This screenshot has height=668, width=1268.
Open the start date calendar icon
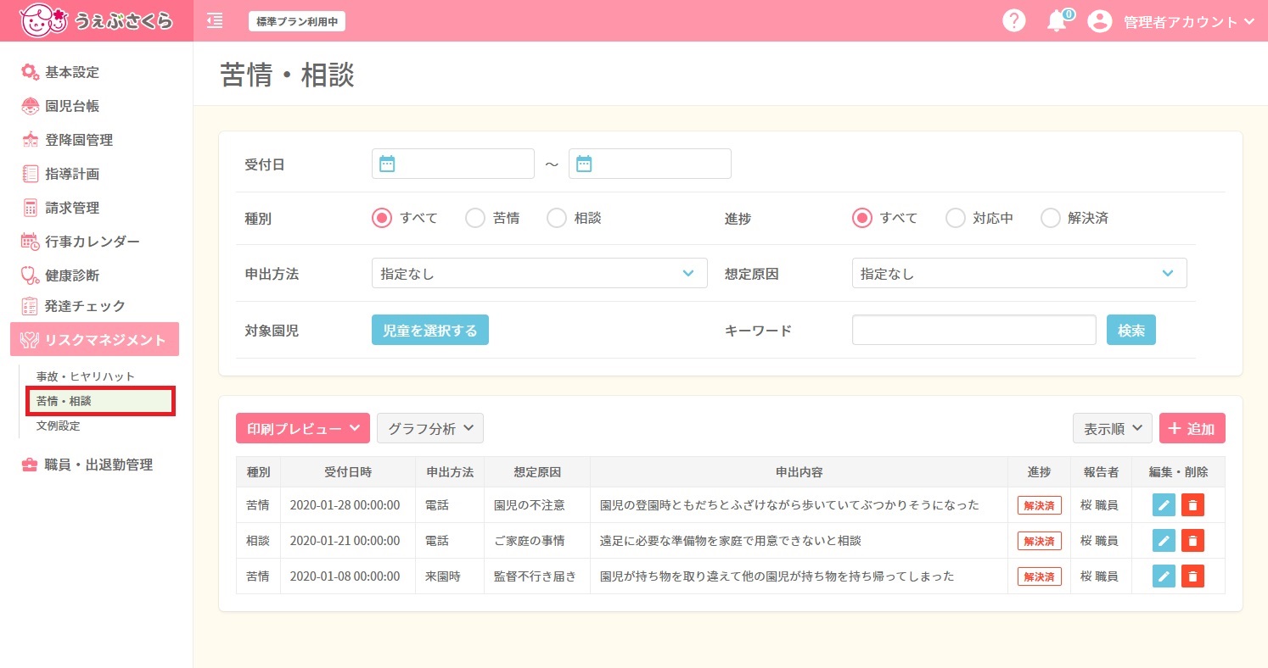click(387, 164)
